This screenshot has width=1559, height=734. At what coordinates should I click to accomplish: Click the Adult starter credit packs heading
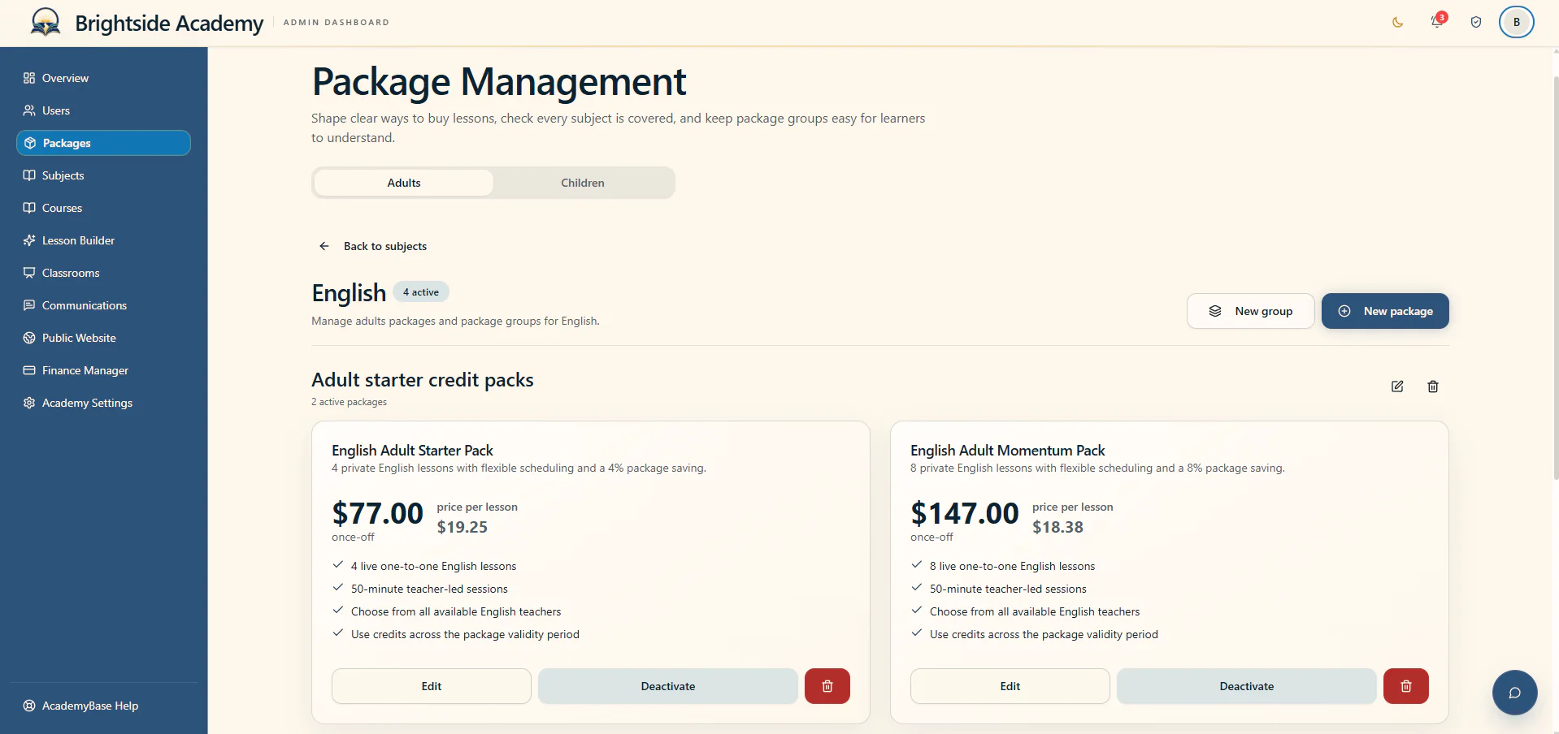tap(423, 380)
